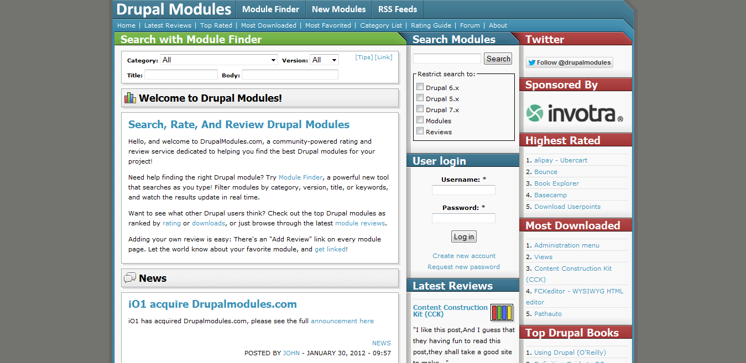
Task: Open Download Userpoints in Highest Rated
Action: [567, 207]
